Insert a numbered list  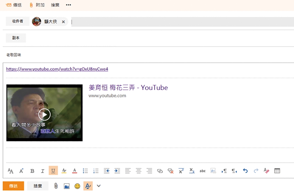(x=96, y=171)
